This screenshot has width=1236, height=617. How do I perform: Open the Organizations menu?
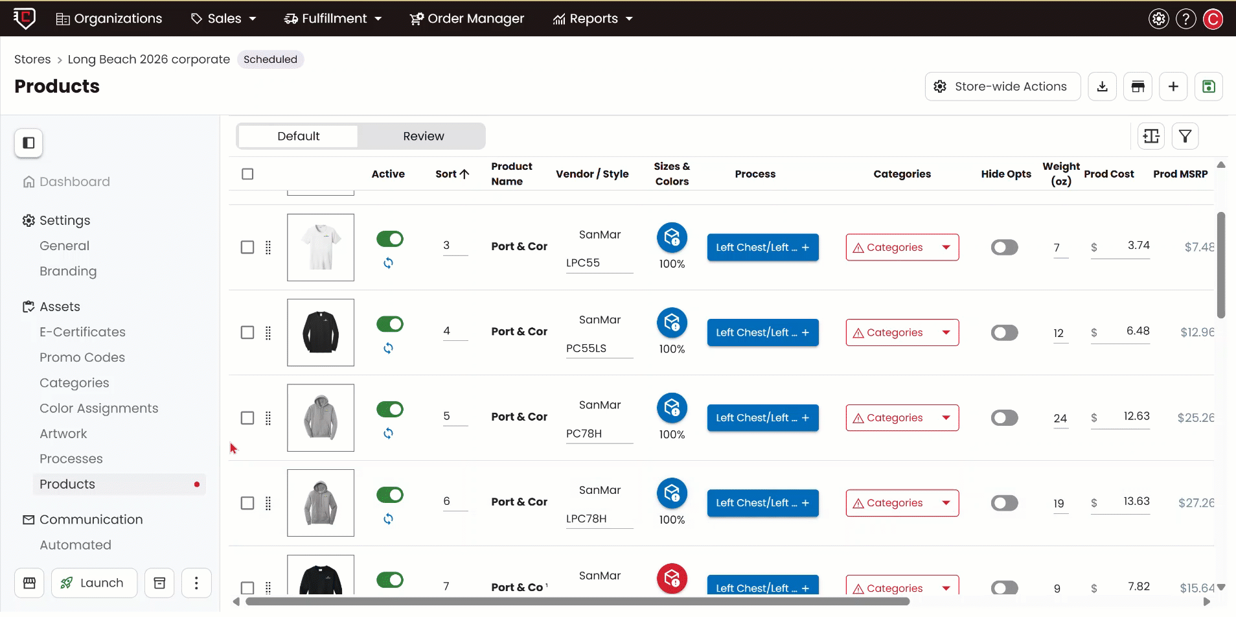[x=109, y=19]
